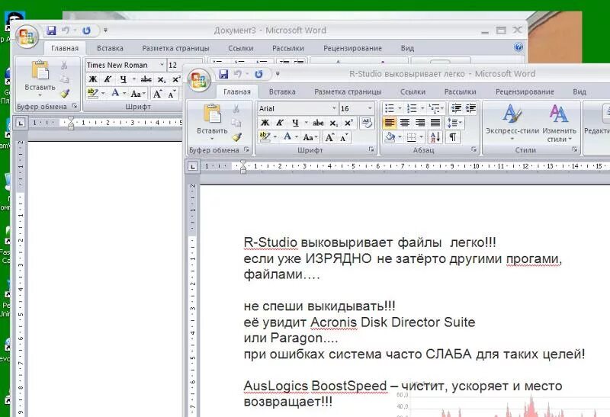Center text in R-Studio window
Screen dimensions: 610x417
click(405, 123)
